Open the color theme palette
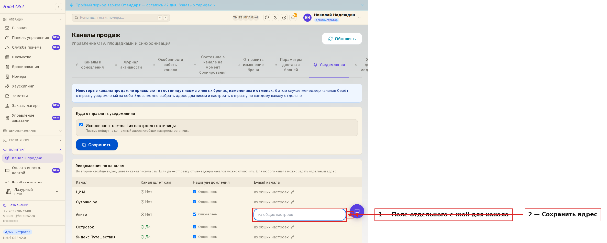The width and height of the screenshot is (607, 243). 267,18
